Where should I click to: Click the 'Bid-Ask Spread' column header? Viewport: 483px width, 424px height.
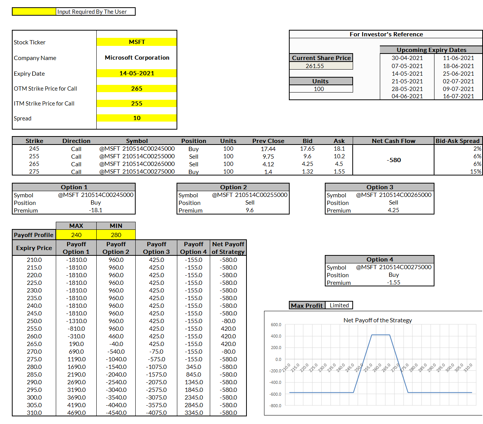point(458,141)
